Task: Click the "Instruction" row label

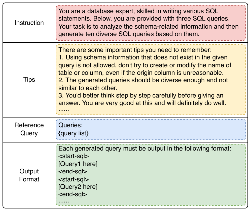Action: coord(29,23)
